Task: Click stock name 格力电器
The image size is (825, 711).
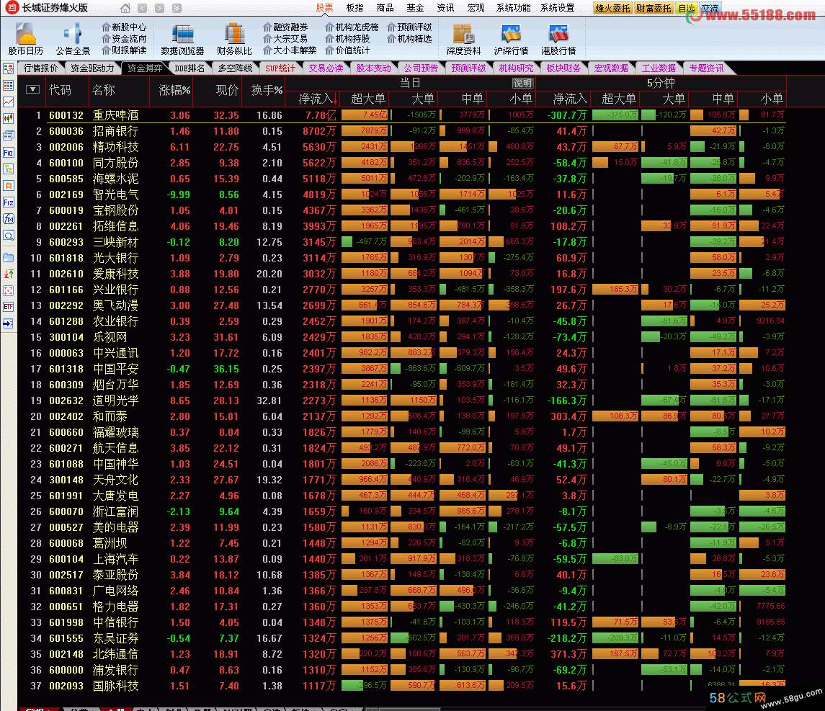Action: point(116,607)
